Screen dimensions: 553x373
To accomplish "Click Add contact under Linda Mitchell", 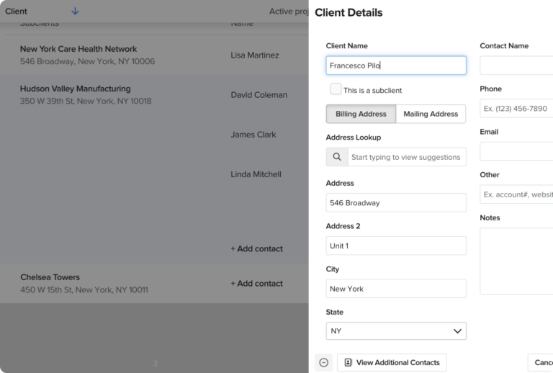I will coord(257,249).
